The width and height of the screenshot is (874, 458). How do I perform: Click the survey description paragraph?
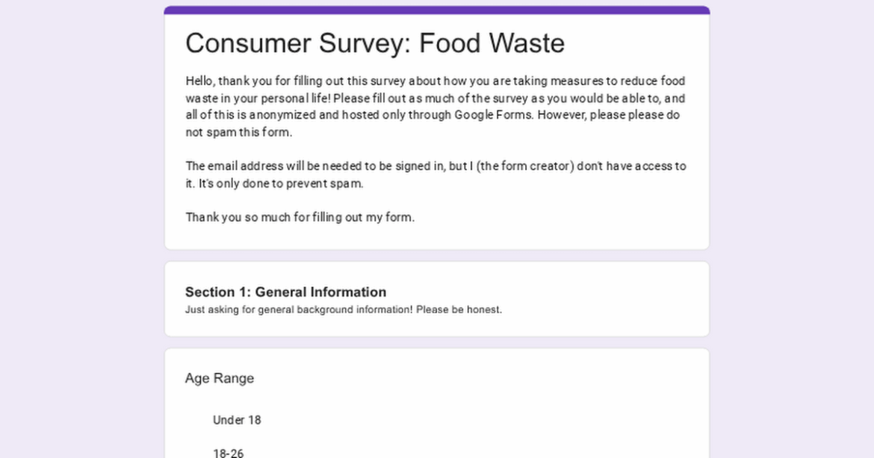click(x=435, y=106)
